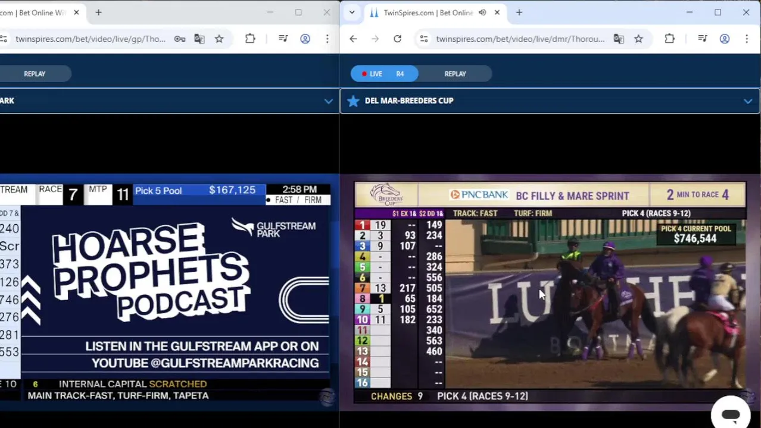Expand track selector dropdown in left window
This screenshot has height=428, width=761.
click(328, 101)
